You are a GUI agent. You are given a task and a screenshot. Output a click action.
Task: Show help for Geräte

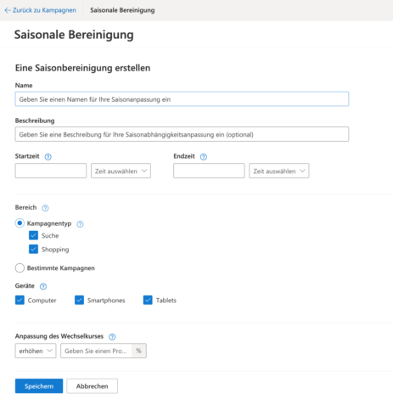(43, 286)
